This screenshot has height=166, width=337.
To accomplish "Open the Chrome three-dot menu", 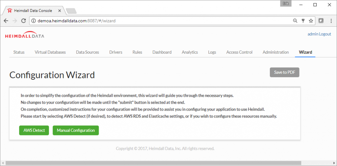I will (331, 21).
